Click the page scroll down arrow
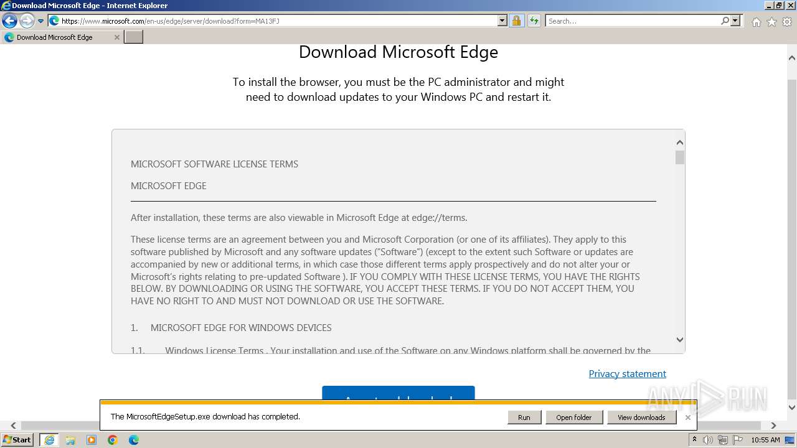 tap(791, 408)
